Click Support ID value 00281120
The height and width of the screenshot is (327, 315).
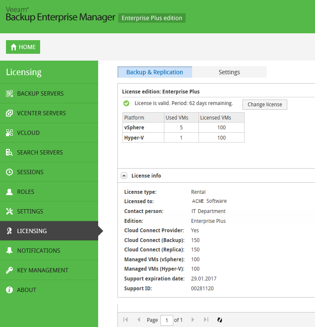point(202,289)
